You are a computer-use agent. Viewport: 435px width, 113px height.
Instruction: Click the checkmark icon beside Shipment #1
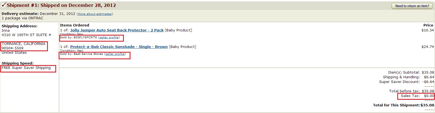point(4,5)
